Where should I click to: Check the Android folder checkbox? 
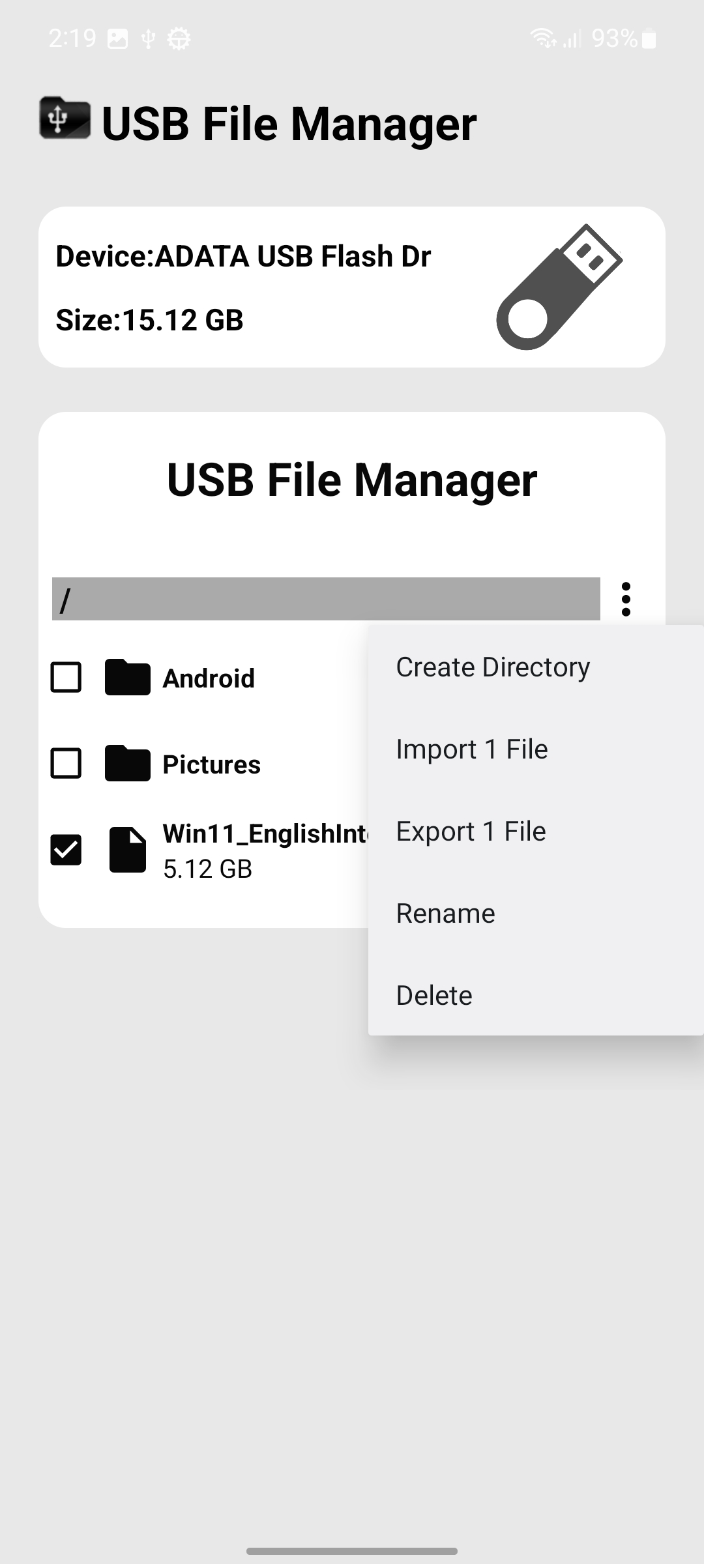click(x=66, y=678)
